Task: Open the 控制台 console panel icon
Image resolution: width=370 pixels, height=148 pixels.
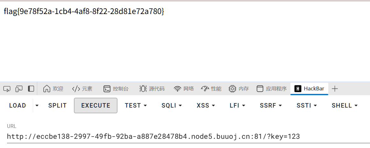Action: coord(107,89)
